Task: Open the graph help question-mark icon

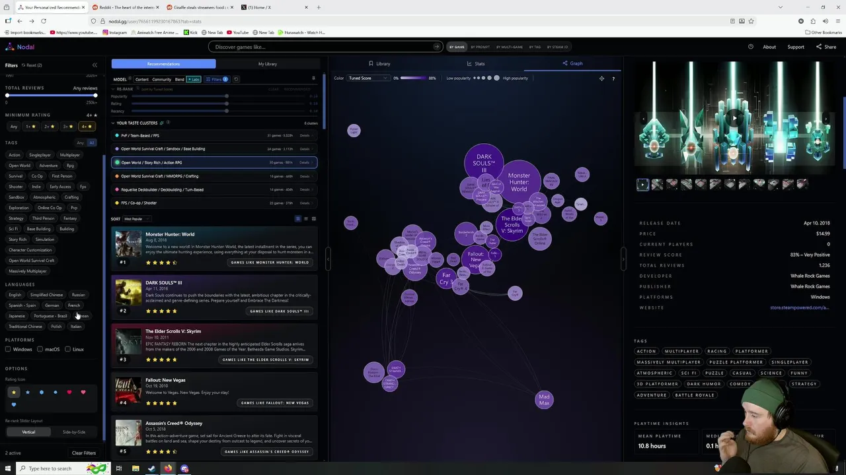Action: (613, 79)
